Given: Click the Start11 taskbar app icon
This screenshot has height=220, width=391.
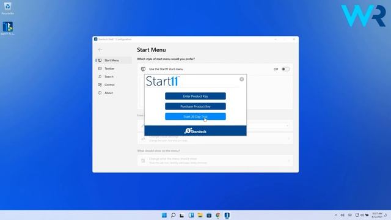Looking at the screenshot, I should pyautogui.click(x=227, y=215).
